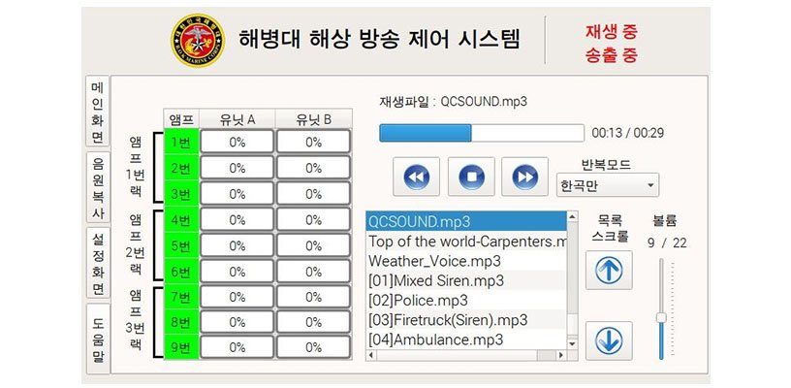Click the rewind playback button
This screenshot has width=791, height=388.
pyautogui.click(x=417, y=177)
